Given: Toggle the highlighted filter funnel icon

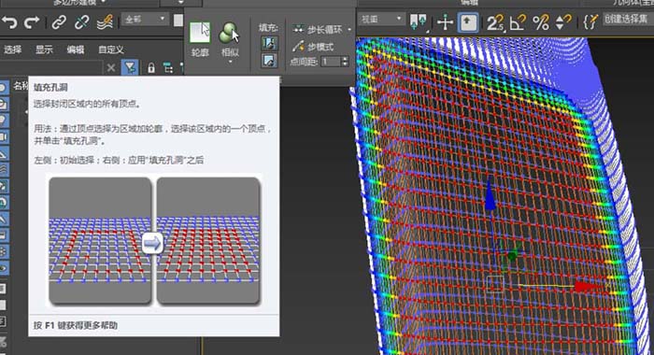Looking at the screenshot, I should (130, 67).
